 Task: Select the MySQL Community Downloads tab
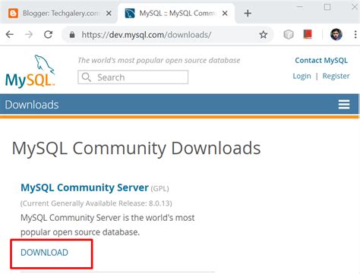pyautogui.click(x=176, y=13)
